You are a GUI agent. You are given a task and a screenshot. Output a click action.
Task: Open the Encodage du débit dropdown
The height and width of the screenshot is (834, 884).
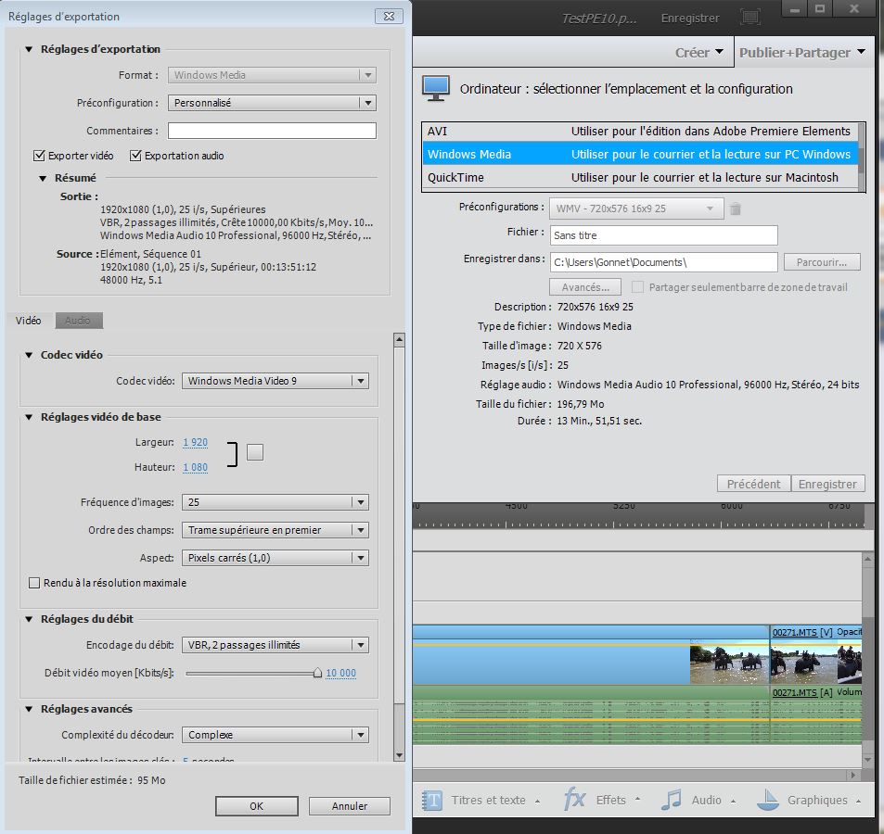(275, 645)
